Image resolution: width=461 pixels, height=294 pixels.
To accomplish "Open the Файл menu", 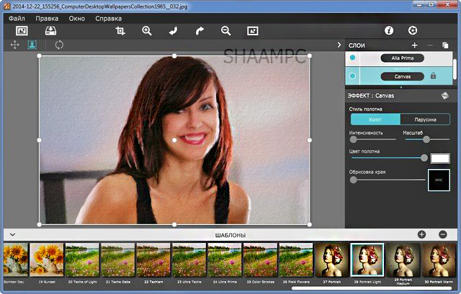I will 17,19.
